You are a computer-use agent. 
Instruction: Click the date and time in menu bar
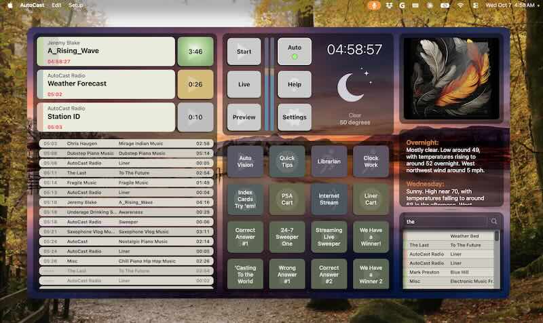(x=510, y=5)
